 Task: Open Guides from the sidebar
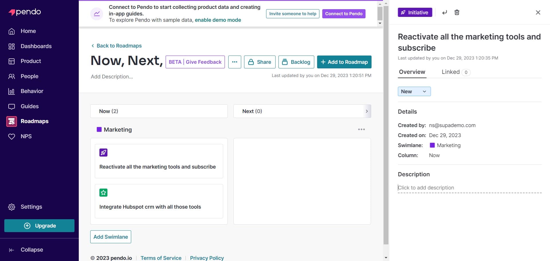click(29, 106)
